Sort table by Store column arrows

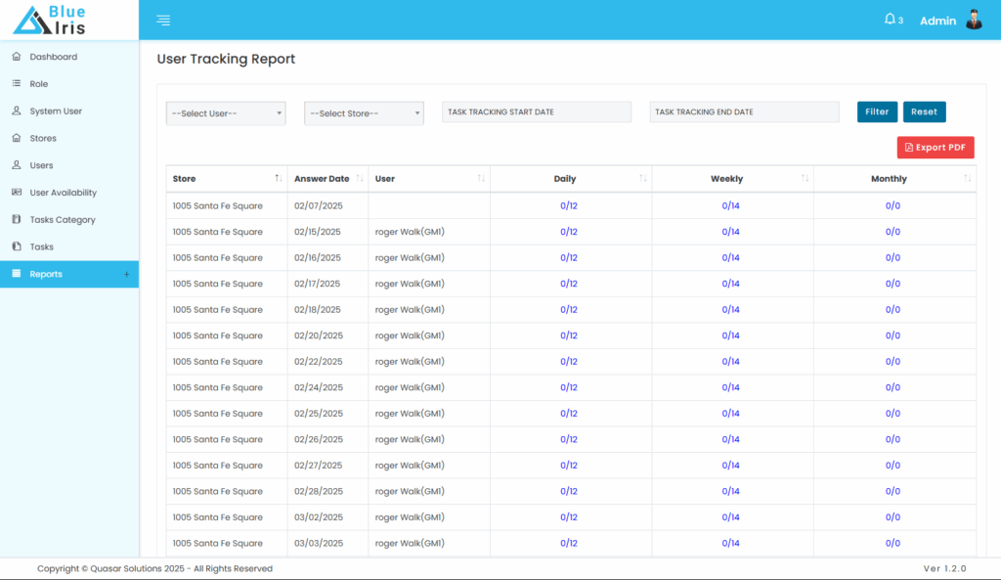[279, 178]
